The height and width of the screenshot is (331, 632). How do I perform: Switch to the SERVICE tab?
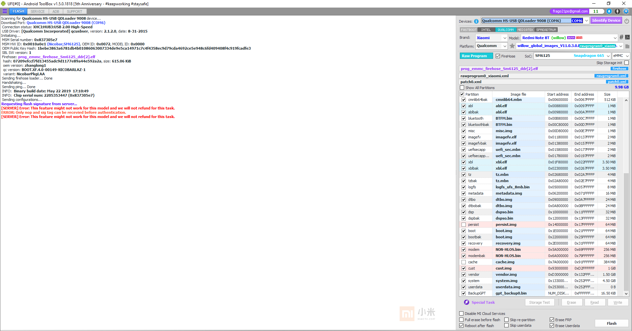tap(38, 12)
